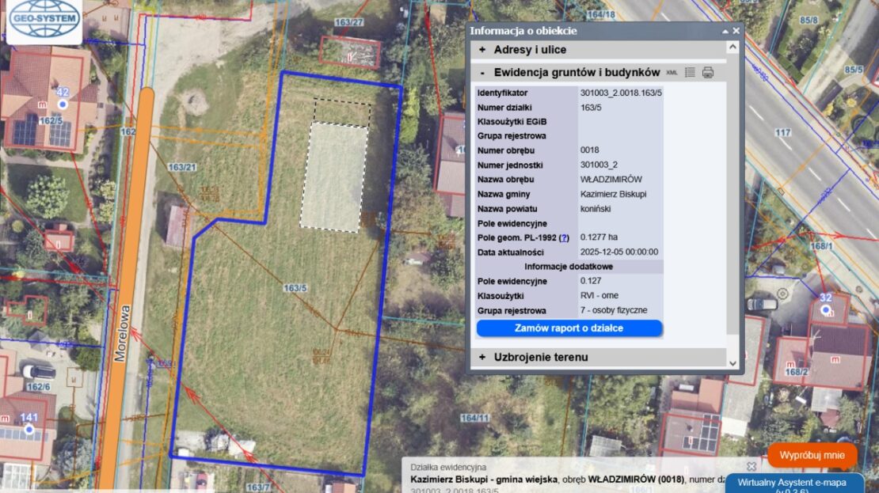Click the Zamów raport o działce button
Viewport: 879px width, 493px height.
569,328
